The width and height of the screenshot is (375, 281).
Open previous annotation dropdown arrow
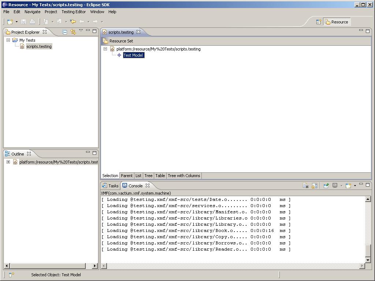click(66, 22)
